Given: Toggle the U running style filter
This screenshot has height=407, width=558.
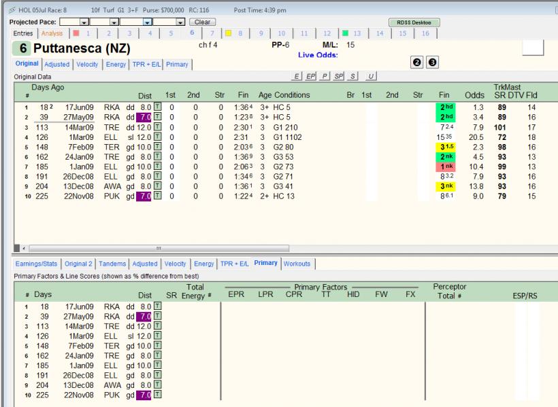Looking at the screenshot, I should pos(371,76).
